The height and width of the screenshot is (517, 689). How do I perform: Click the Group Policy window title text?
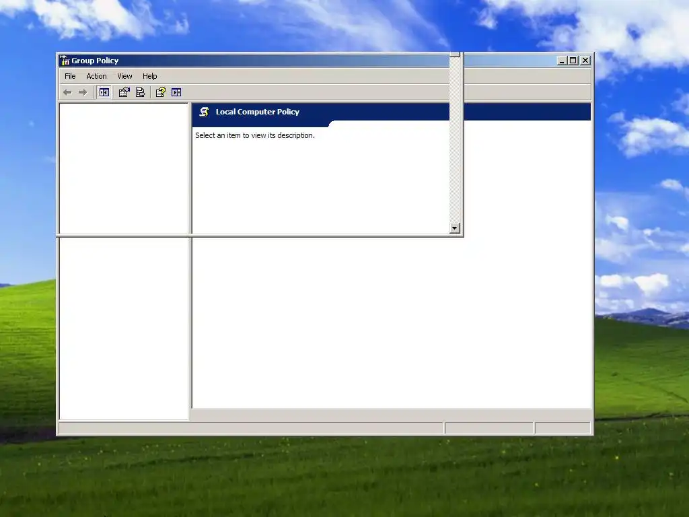(x=95, y=61)
